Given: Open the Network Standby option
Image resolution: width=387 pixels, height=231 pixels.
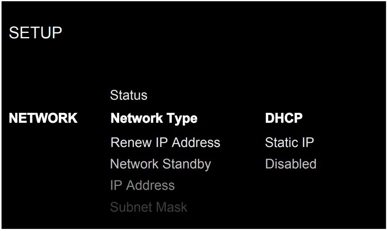Looking at the screenshot, I should tap(160, 164).
